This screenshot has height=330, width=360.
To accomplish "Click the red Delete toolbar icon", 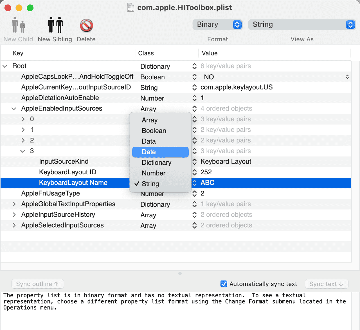I will [86, 25].
